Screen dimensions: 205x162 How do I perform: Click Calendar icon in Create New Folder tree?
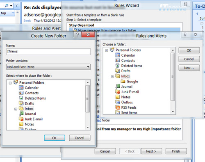[x=21, y=88]
